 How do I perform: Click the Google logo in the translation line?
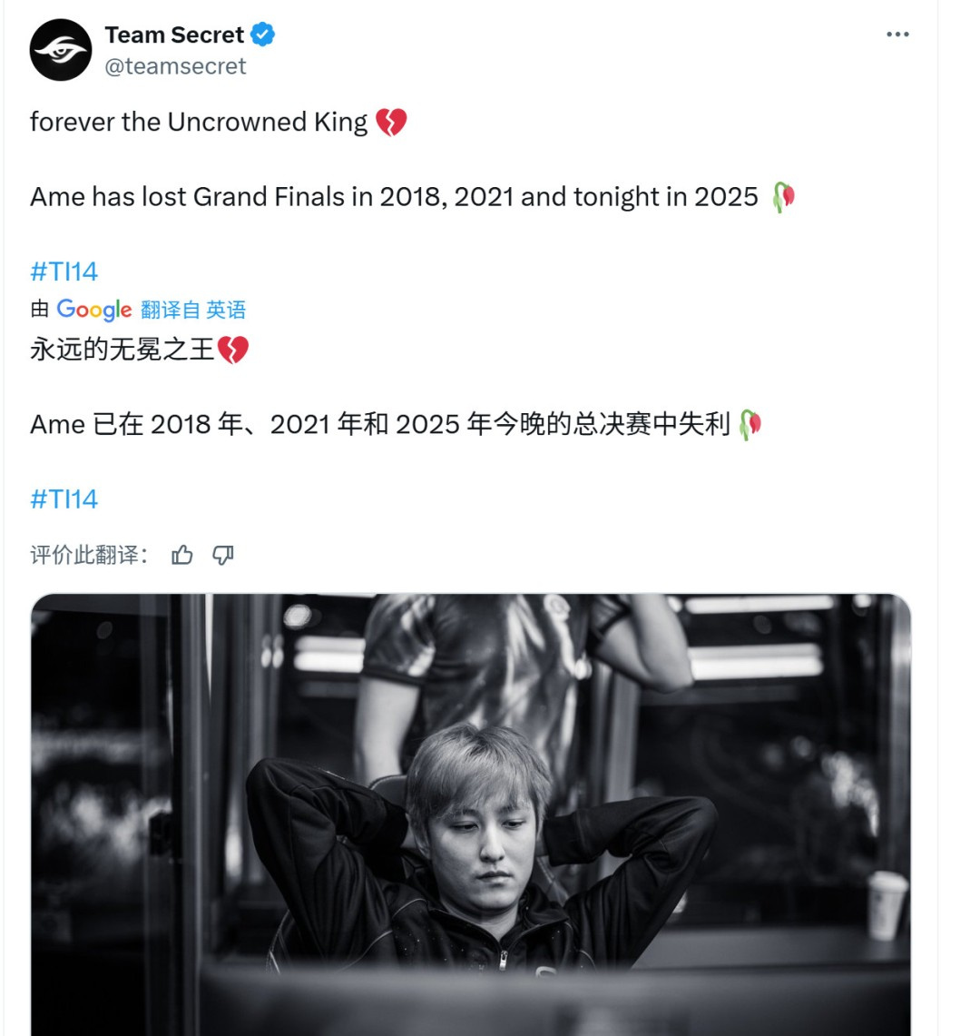(93, 311)
